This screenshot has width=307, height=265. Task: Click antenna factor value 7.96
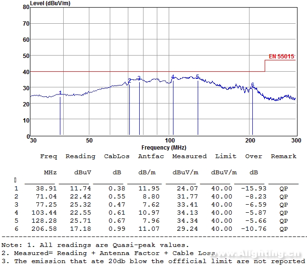pos(151,221)
